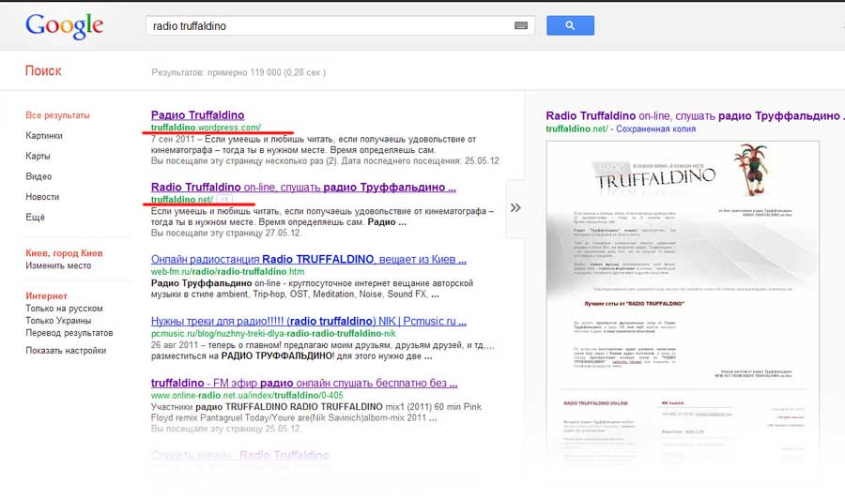Click +1 button next to truffaldino.net
Image resolution: width=845 pixels, height=499 pixels.
(x=224, y=200)
